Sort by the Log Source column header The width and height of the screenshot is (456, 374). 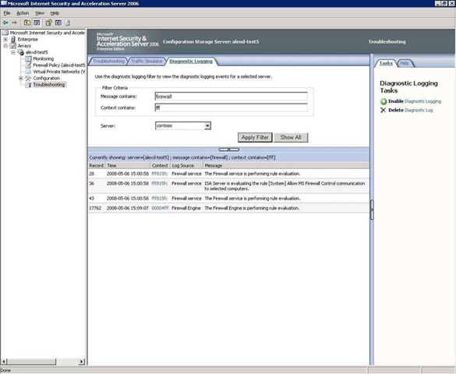point(186,165)
